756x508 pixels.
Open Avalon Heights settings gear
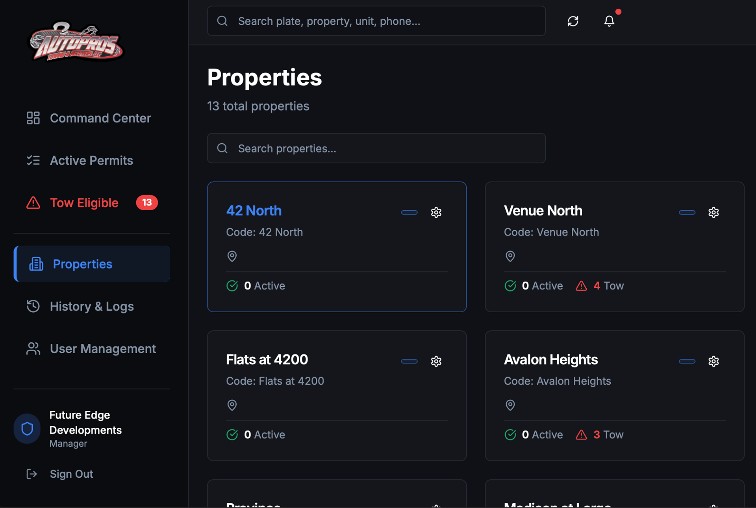coord(713,362)
